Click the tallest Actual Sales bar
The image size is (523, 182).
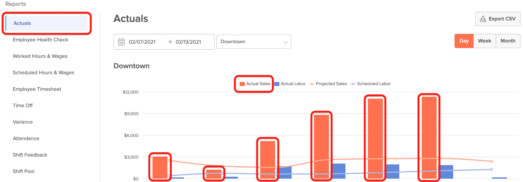429,138
